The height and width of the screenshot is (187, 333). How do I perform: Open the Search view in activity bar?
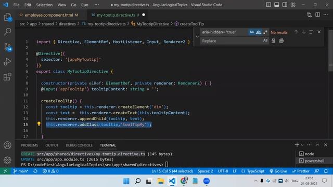(x=8, y=32)
